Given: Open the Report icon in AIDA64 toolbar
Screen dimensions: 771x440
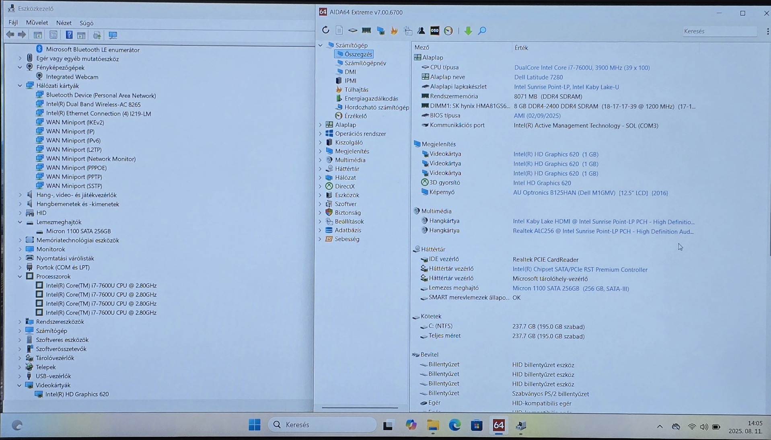Looking at the screenshot, I should [x=339, y=31].
